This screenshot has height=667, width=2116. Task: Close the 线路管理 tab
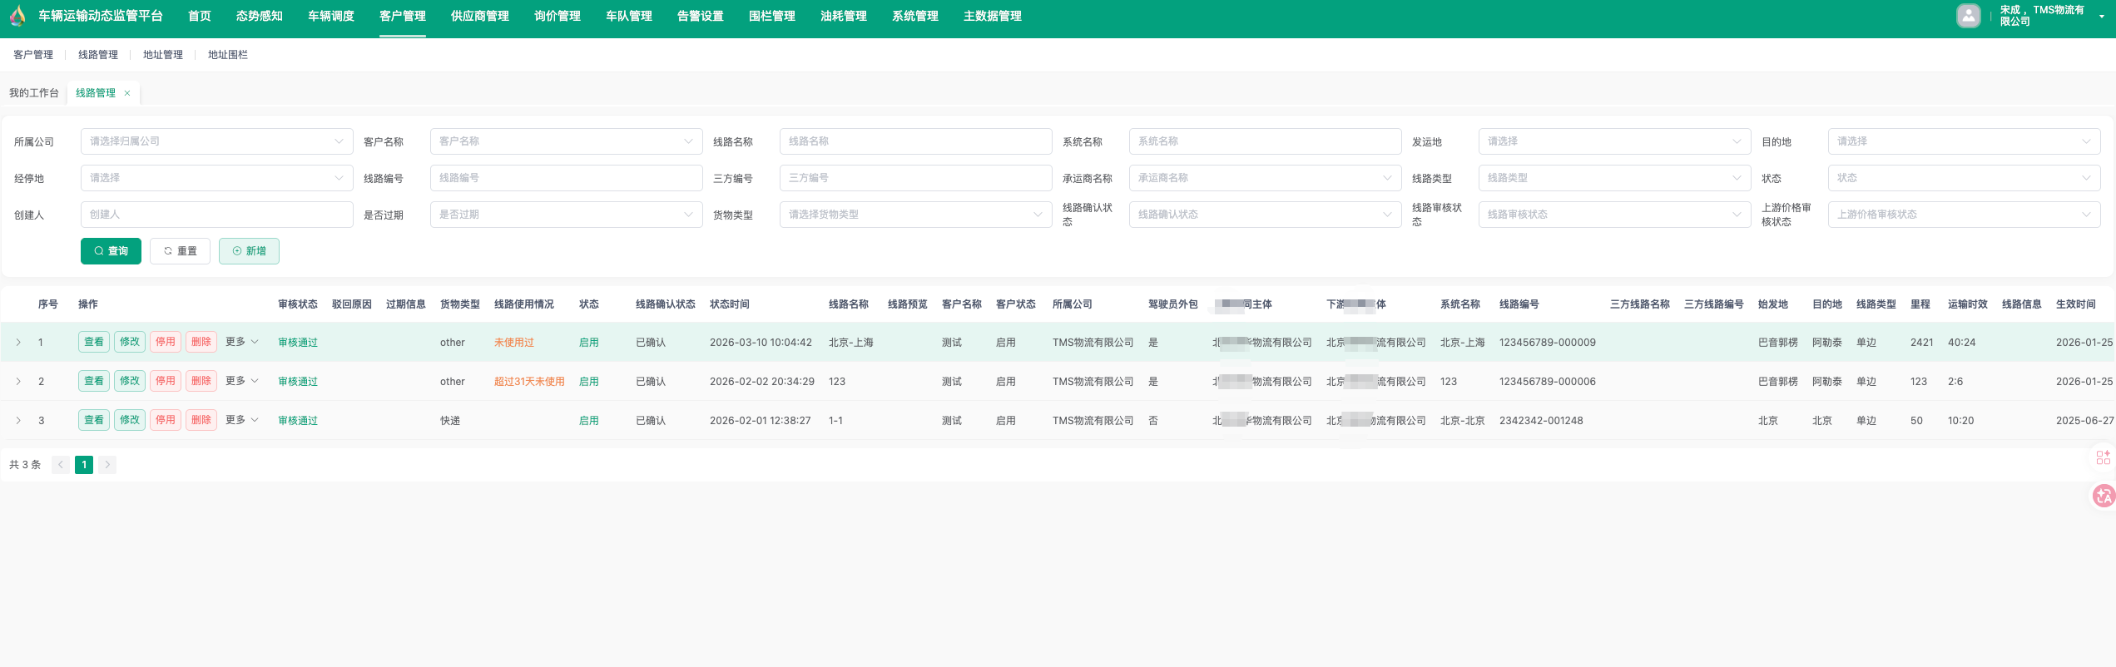point(127,93)
